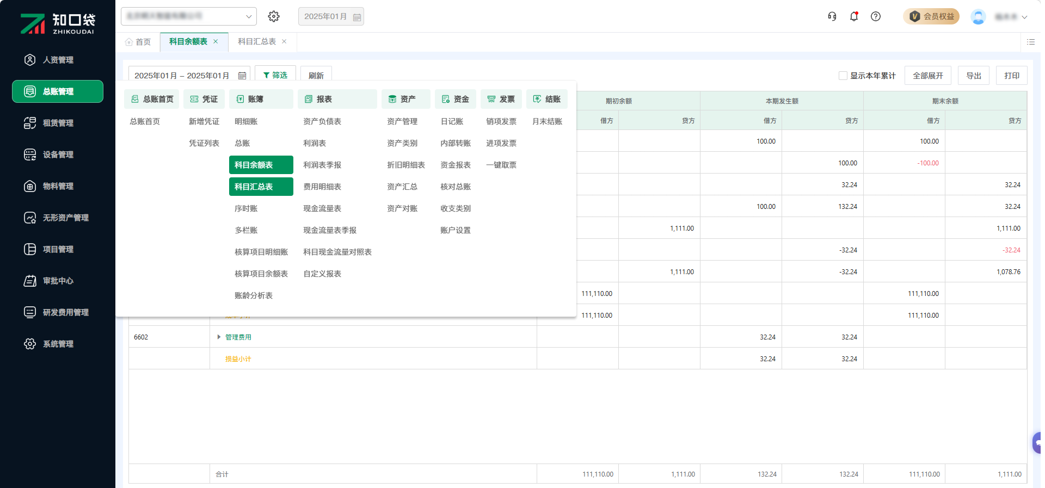Image resolution: width=1045 pixels, height=488 pixels.
Task: Open 日记账 under 资金
Action: (x=452, y=121)
